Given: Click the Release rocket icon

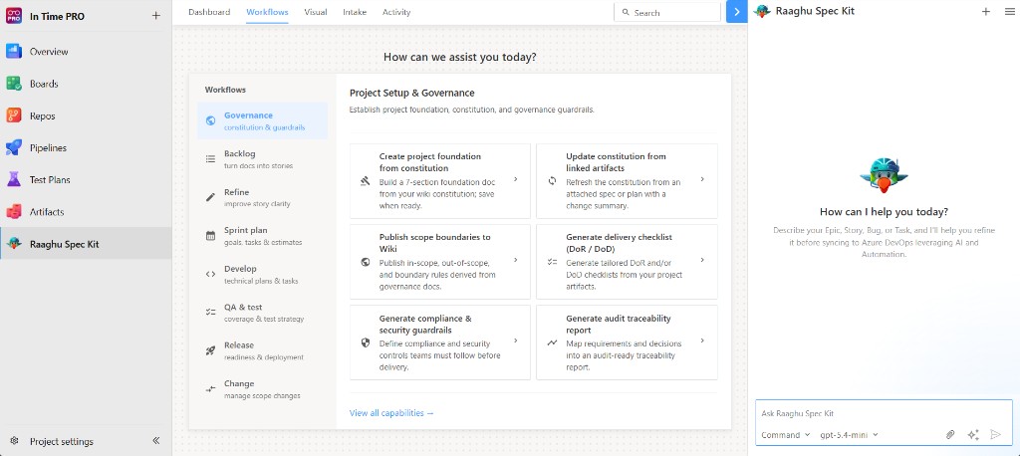Looking at the screenshot, I should (210, 350).
